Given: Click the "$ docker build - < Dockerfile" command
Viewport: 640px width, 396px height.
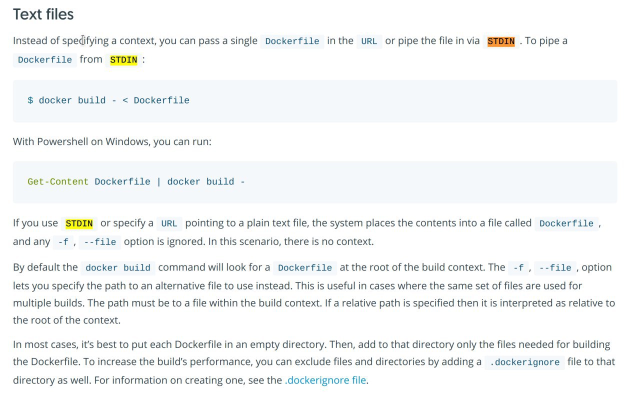Looking at the screenshot, I should click(x=108, y=100).
